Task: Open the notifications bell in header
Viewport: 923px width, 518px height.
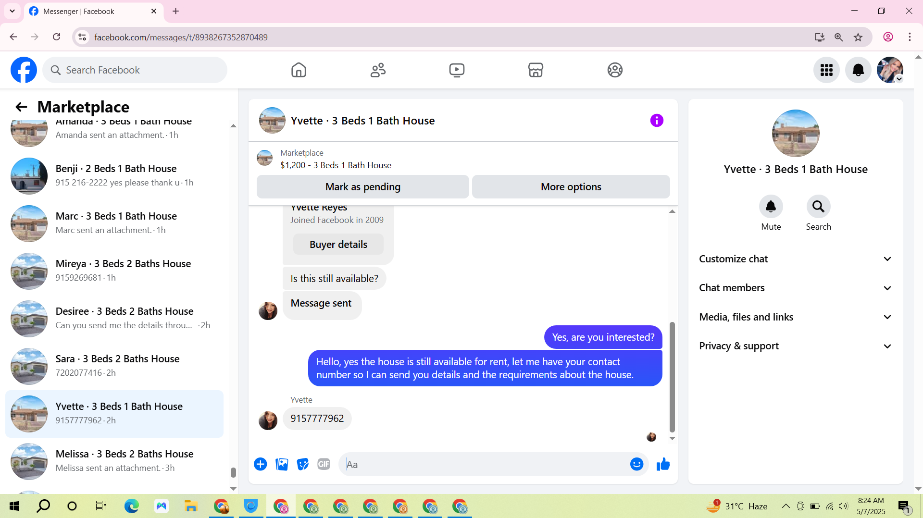Action: tap(858, 70)
